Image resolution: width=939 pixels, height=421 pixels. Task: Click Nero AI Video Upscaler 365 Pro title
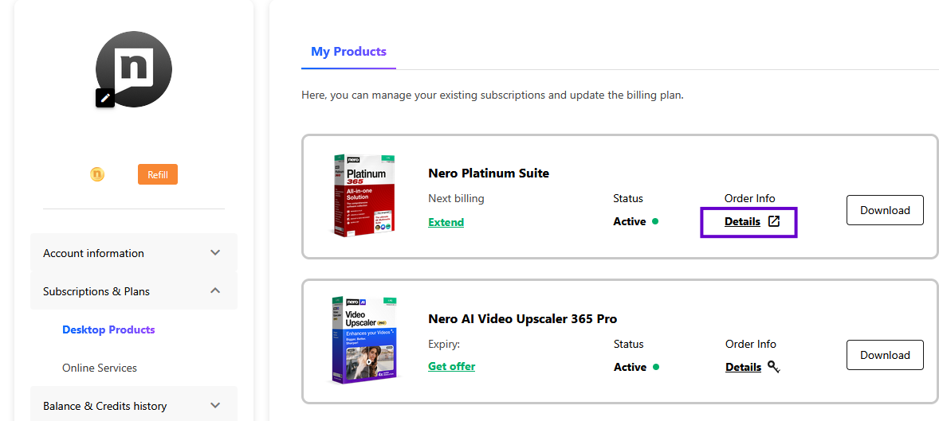coord(523,319)
